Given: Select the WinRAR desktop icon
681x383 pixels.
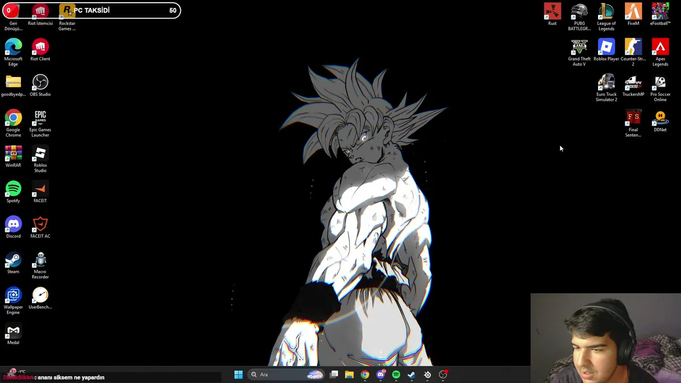Looking at the screenshot, I should [13, 156].
